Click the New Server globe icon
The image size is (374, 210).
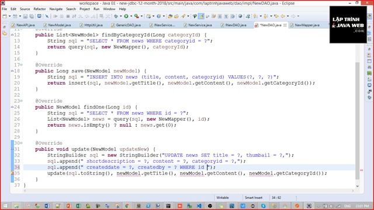click(x=240, y=16)
